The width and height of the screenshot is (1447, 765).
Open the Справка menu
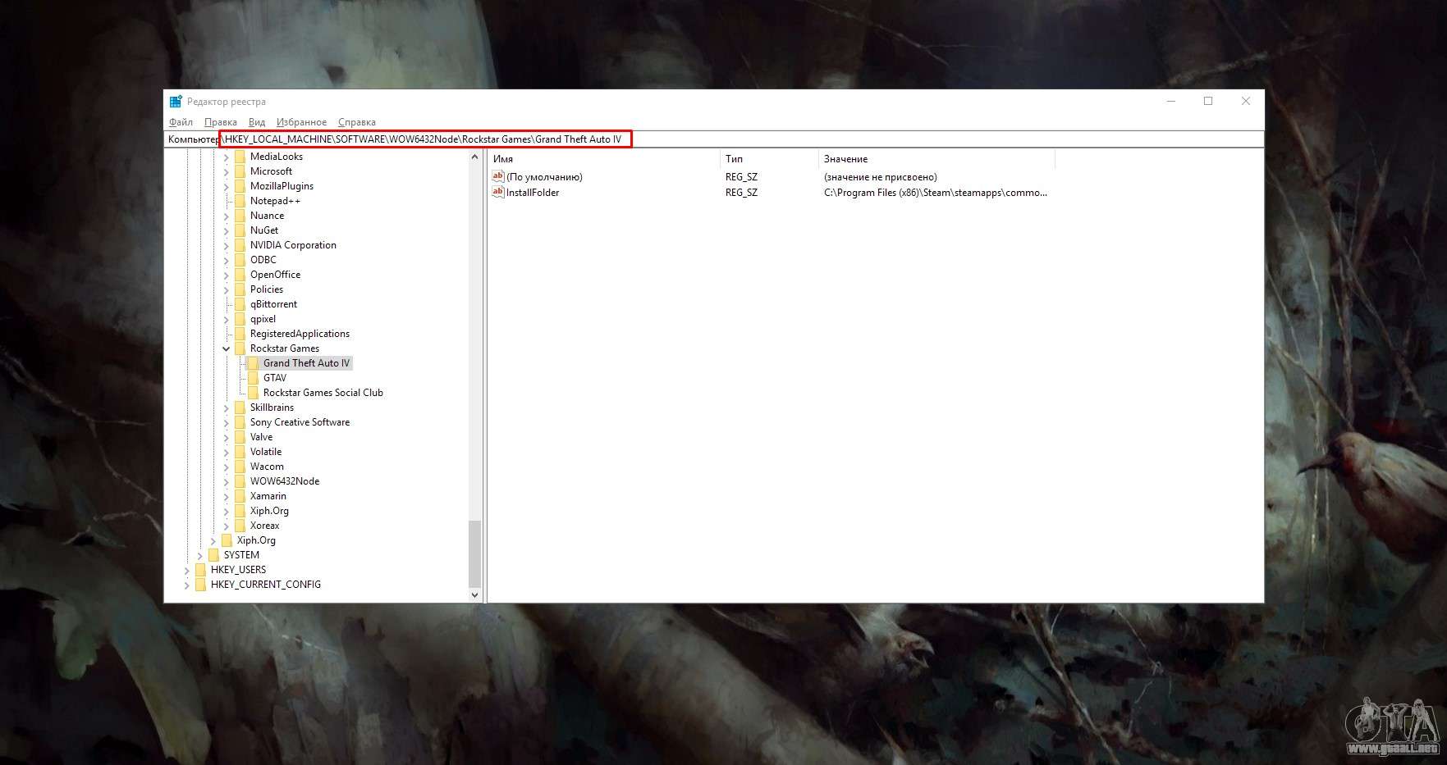[x=357, y=122]
